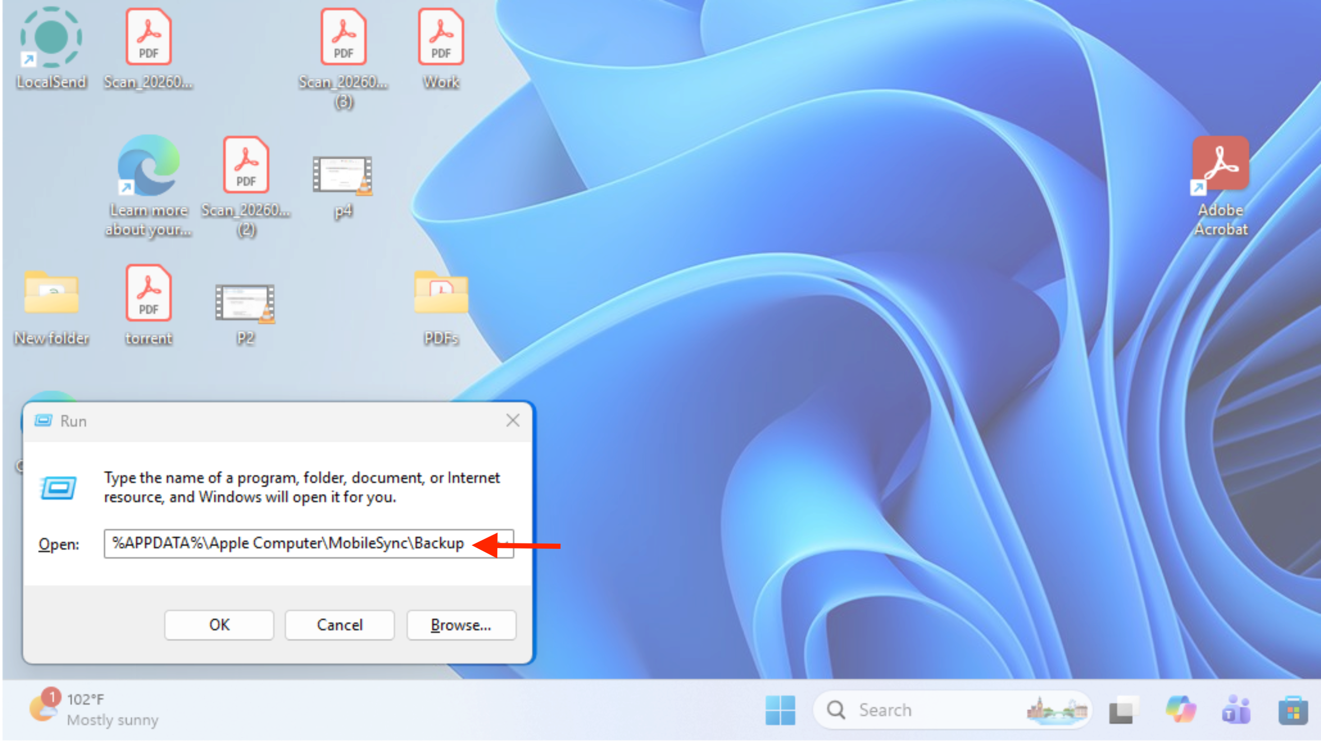Viewport: 1321px width, 743px height.
Task: Open Microsoft Teams from the taskbar
Action: 1236,709
